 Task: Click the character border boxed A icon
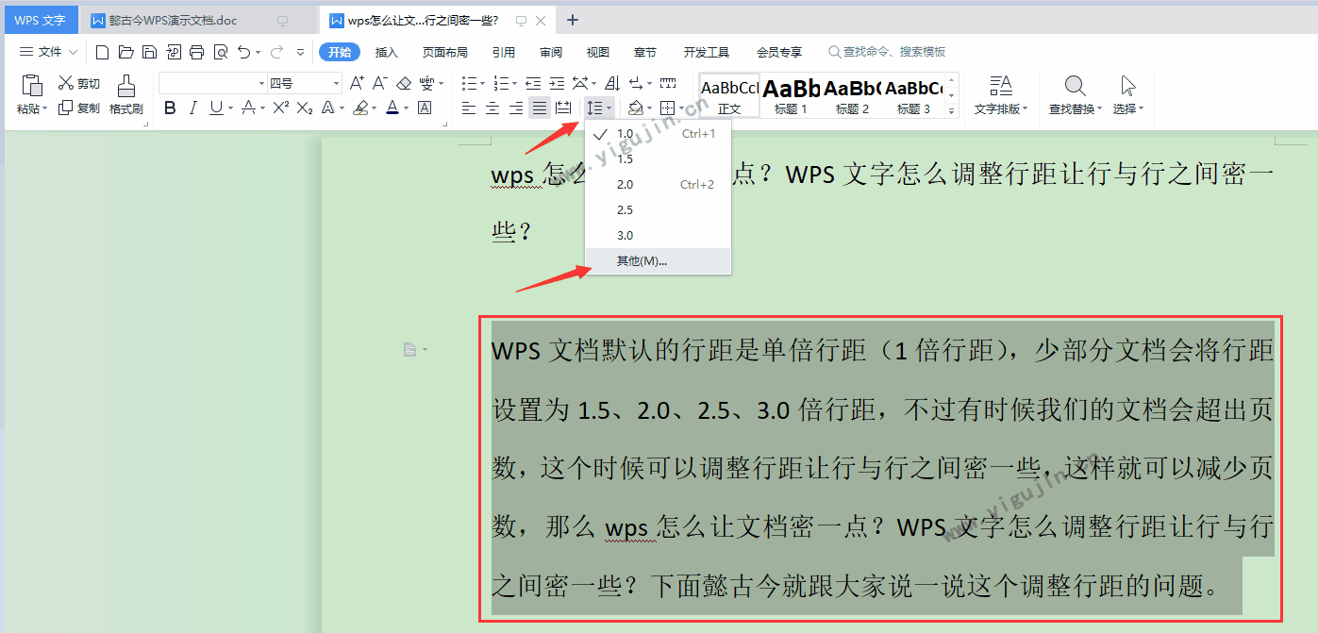point(425,108)
